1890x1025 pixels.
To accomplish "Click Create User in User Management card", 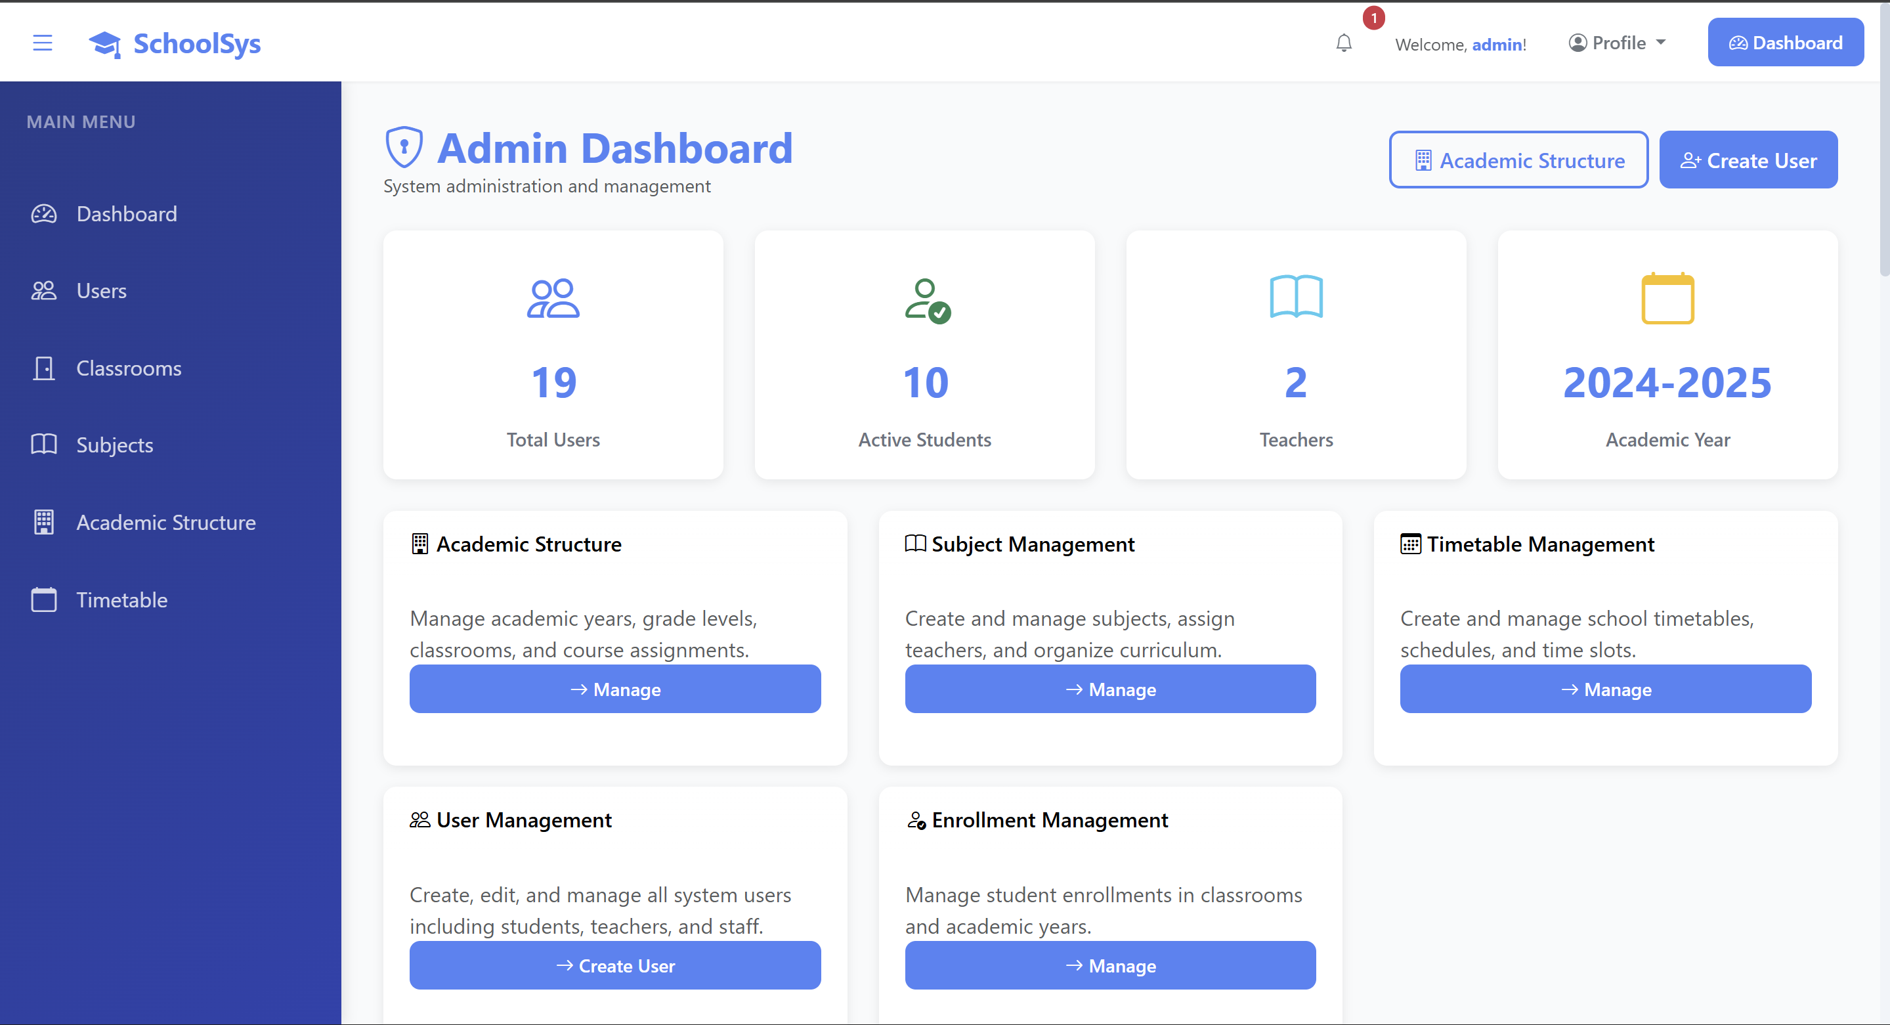I will coord(615,965).
